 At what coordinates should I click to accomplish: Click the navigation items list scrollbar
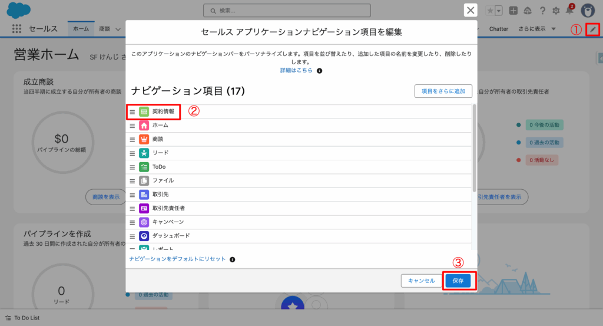[474, 147]
